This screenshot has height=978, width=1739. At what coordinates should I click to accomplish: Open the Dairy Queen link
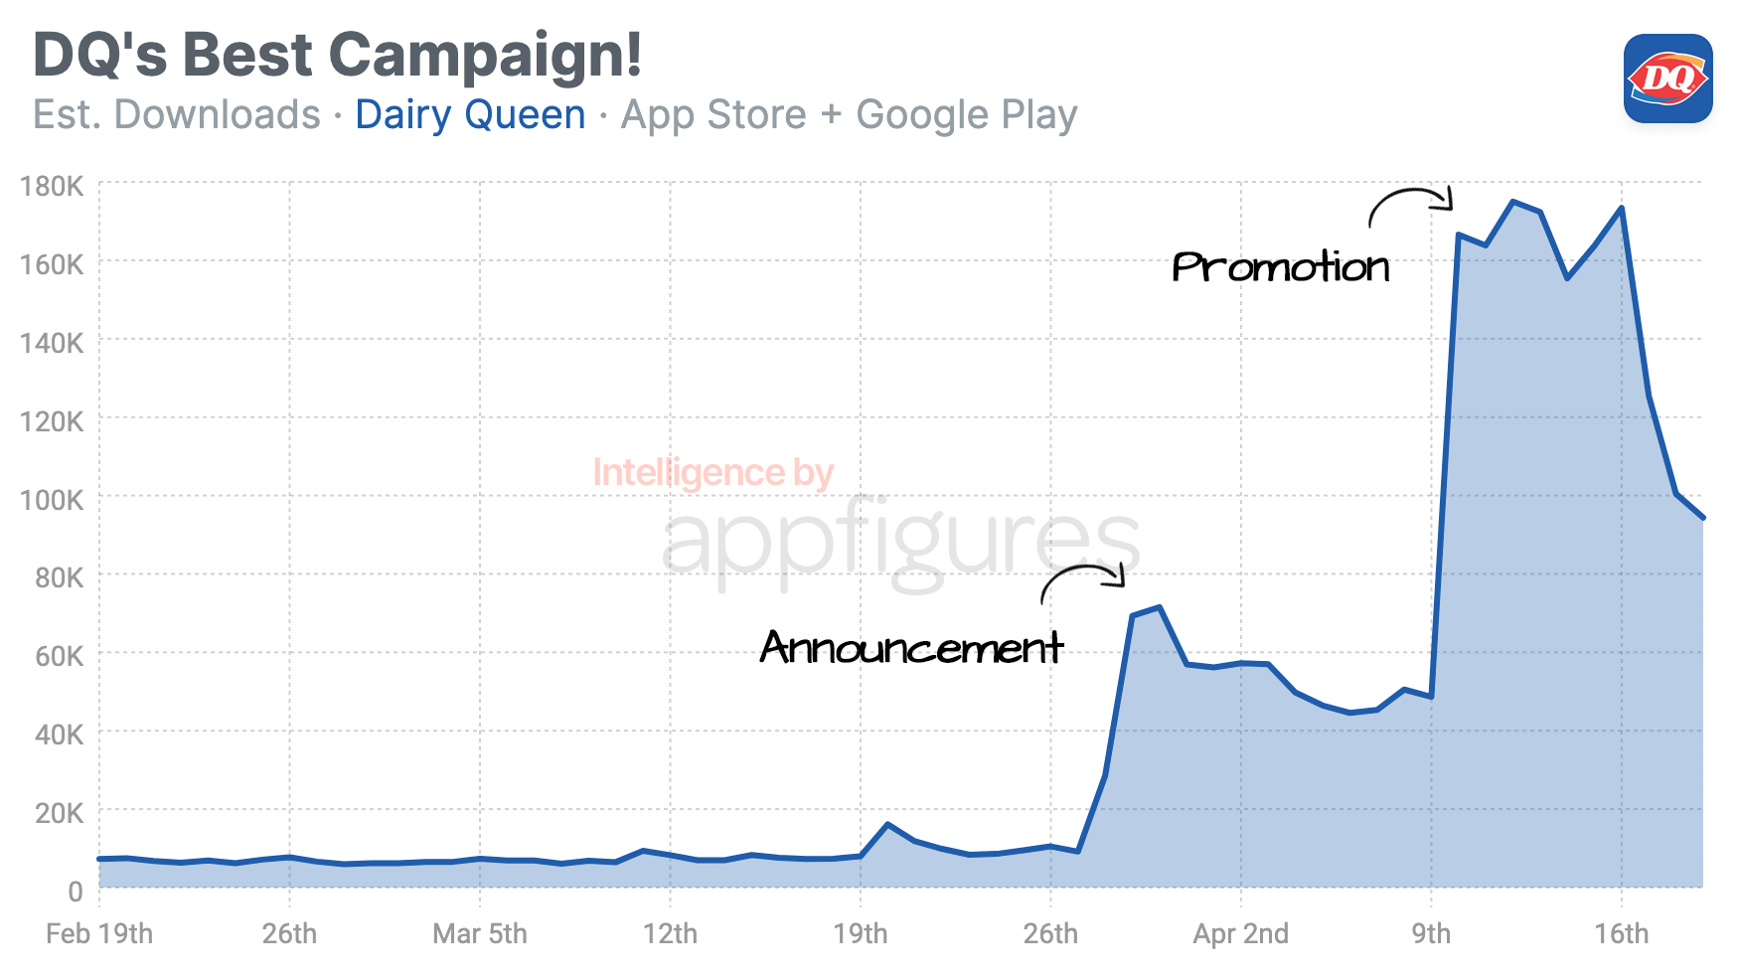click(x=470, y=114)
